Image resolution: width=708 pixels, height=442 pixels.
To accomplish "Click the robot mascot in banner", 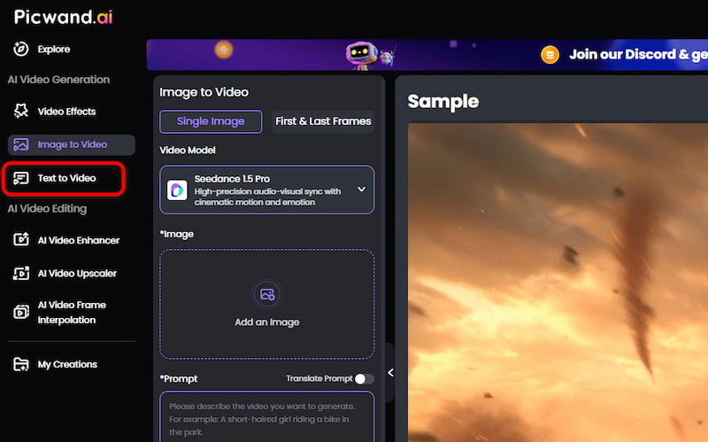I will 362,56.
